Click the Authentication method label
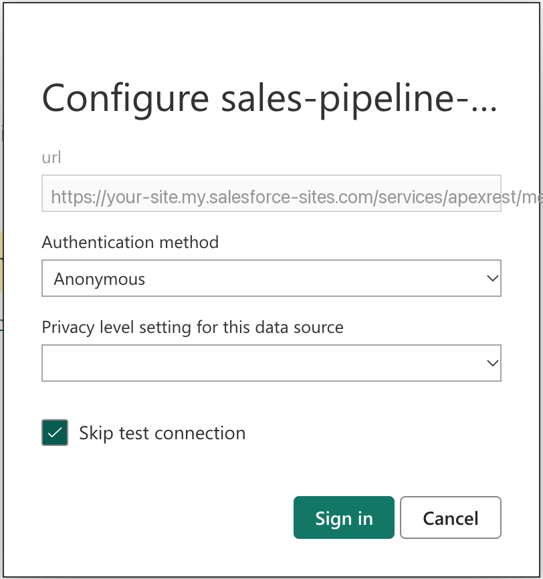The width and height of the screenshot is (543, 579). [x=130, y=242]
